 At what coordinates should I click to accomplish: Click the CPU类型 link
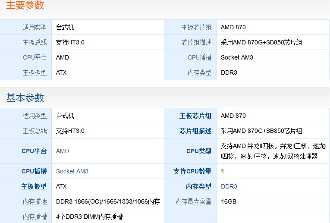coord(199,151)
